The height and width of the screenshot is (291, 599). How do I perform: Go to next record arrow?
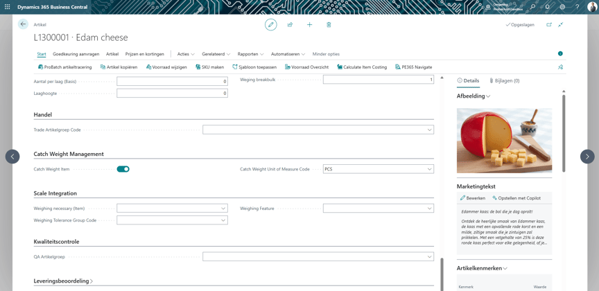[587, 156]
